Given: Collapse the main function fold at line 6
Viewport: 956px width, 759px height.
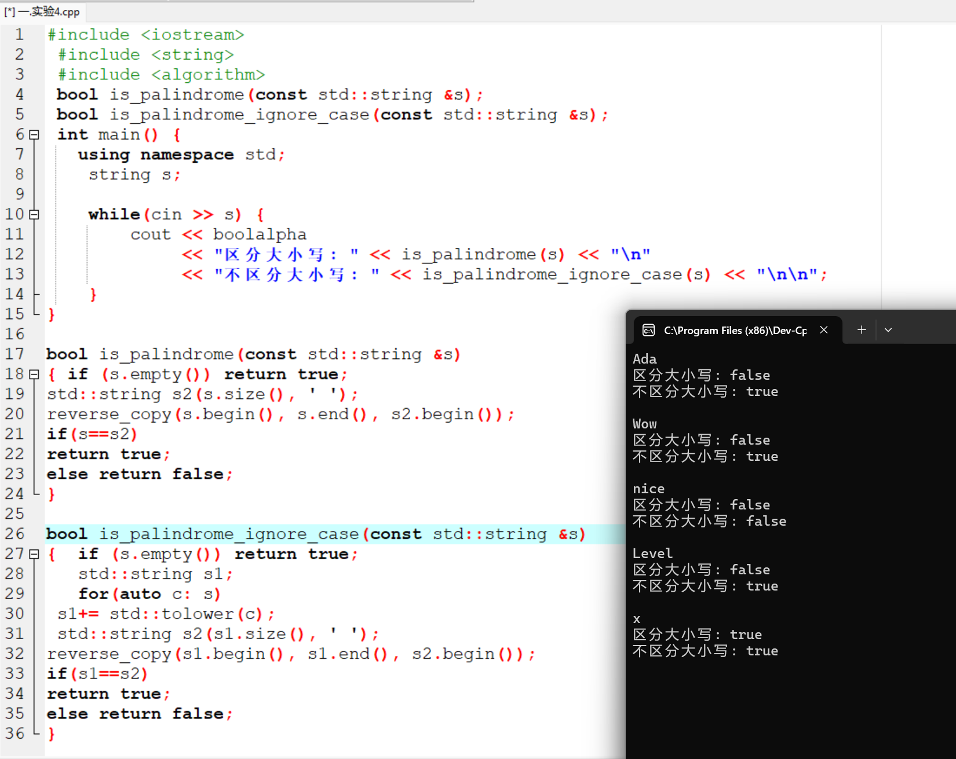Looking at the screenshot, I should (x=34, y=135).
